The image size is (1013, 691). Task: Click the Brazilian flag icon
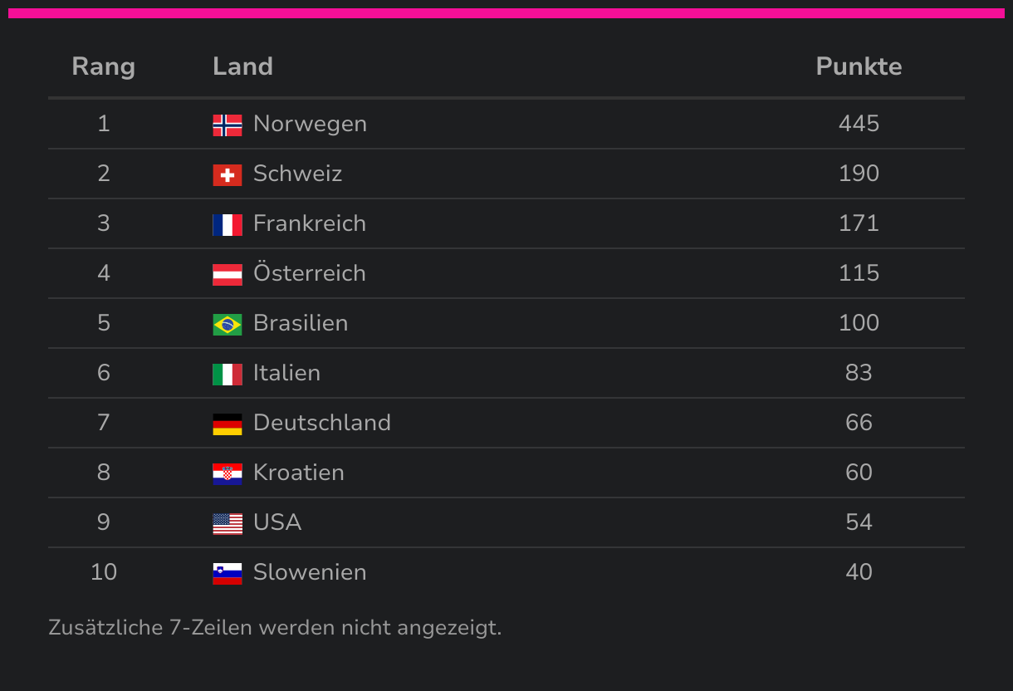click(x=227, y=324)
